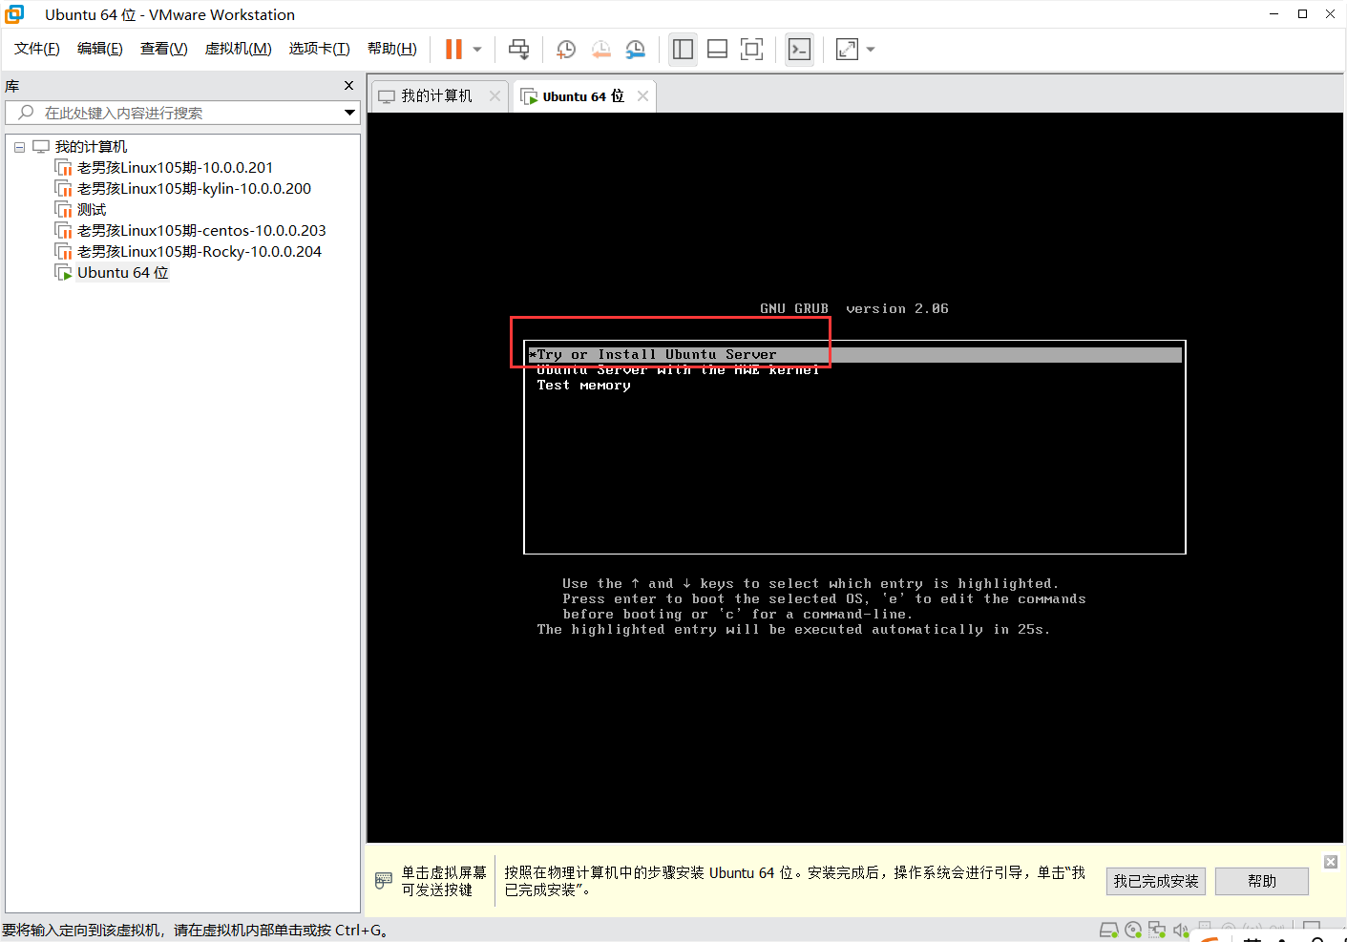Open the 文件(F) menu
Screen dimensions: 1347x942
tap(37, 49)
